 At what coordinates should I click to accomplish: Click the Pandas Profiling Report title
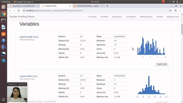click(x=22, y=17)
